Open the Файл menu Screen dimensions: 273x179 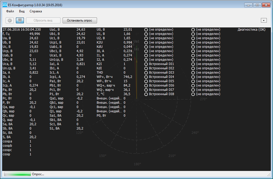10,11
